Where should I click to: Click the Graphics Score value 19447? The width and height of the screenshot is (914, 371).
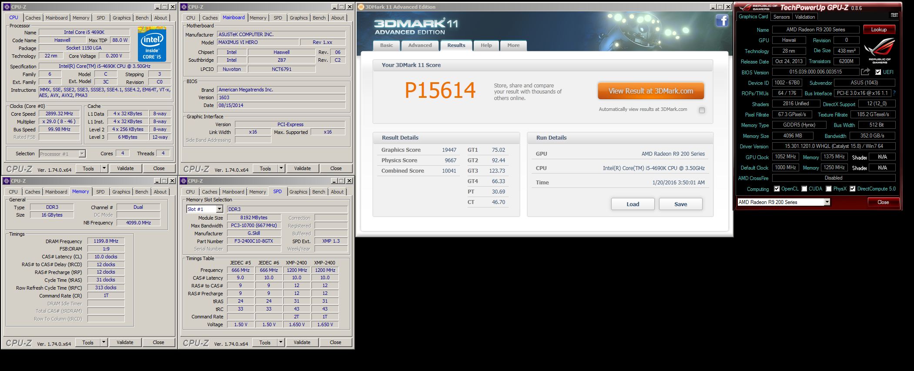pos(449,150)
